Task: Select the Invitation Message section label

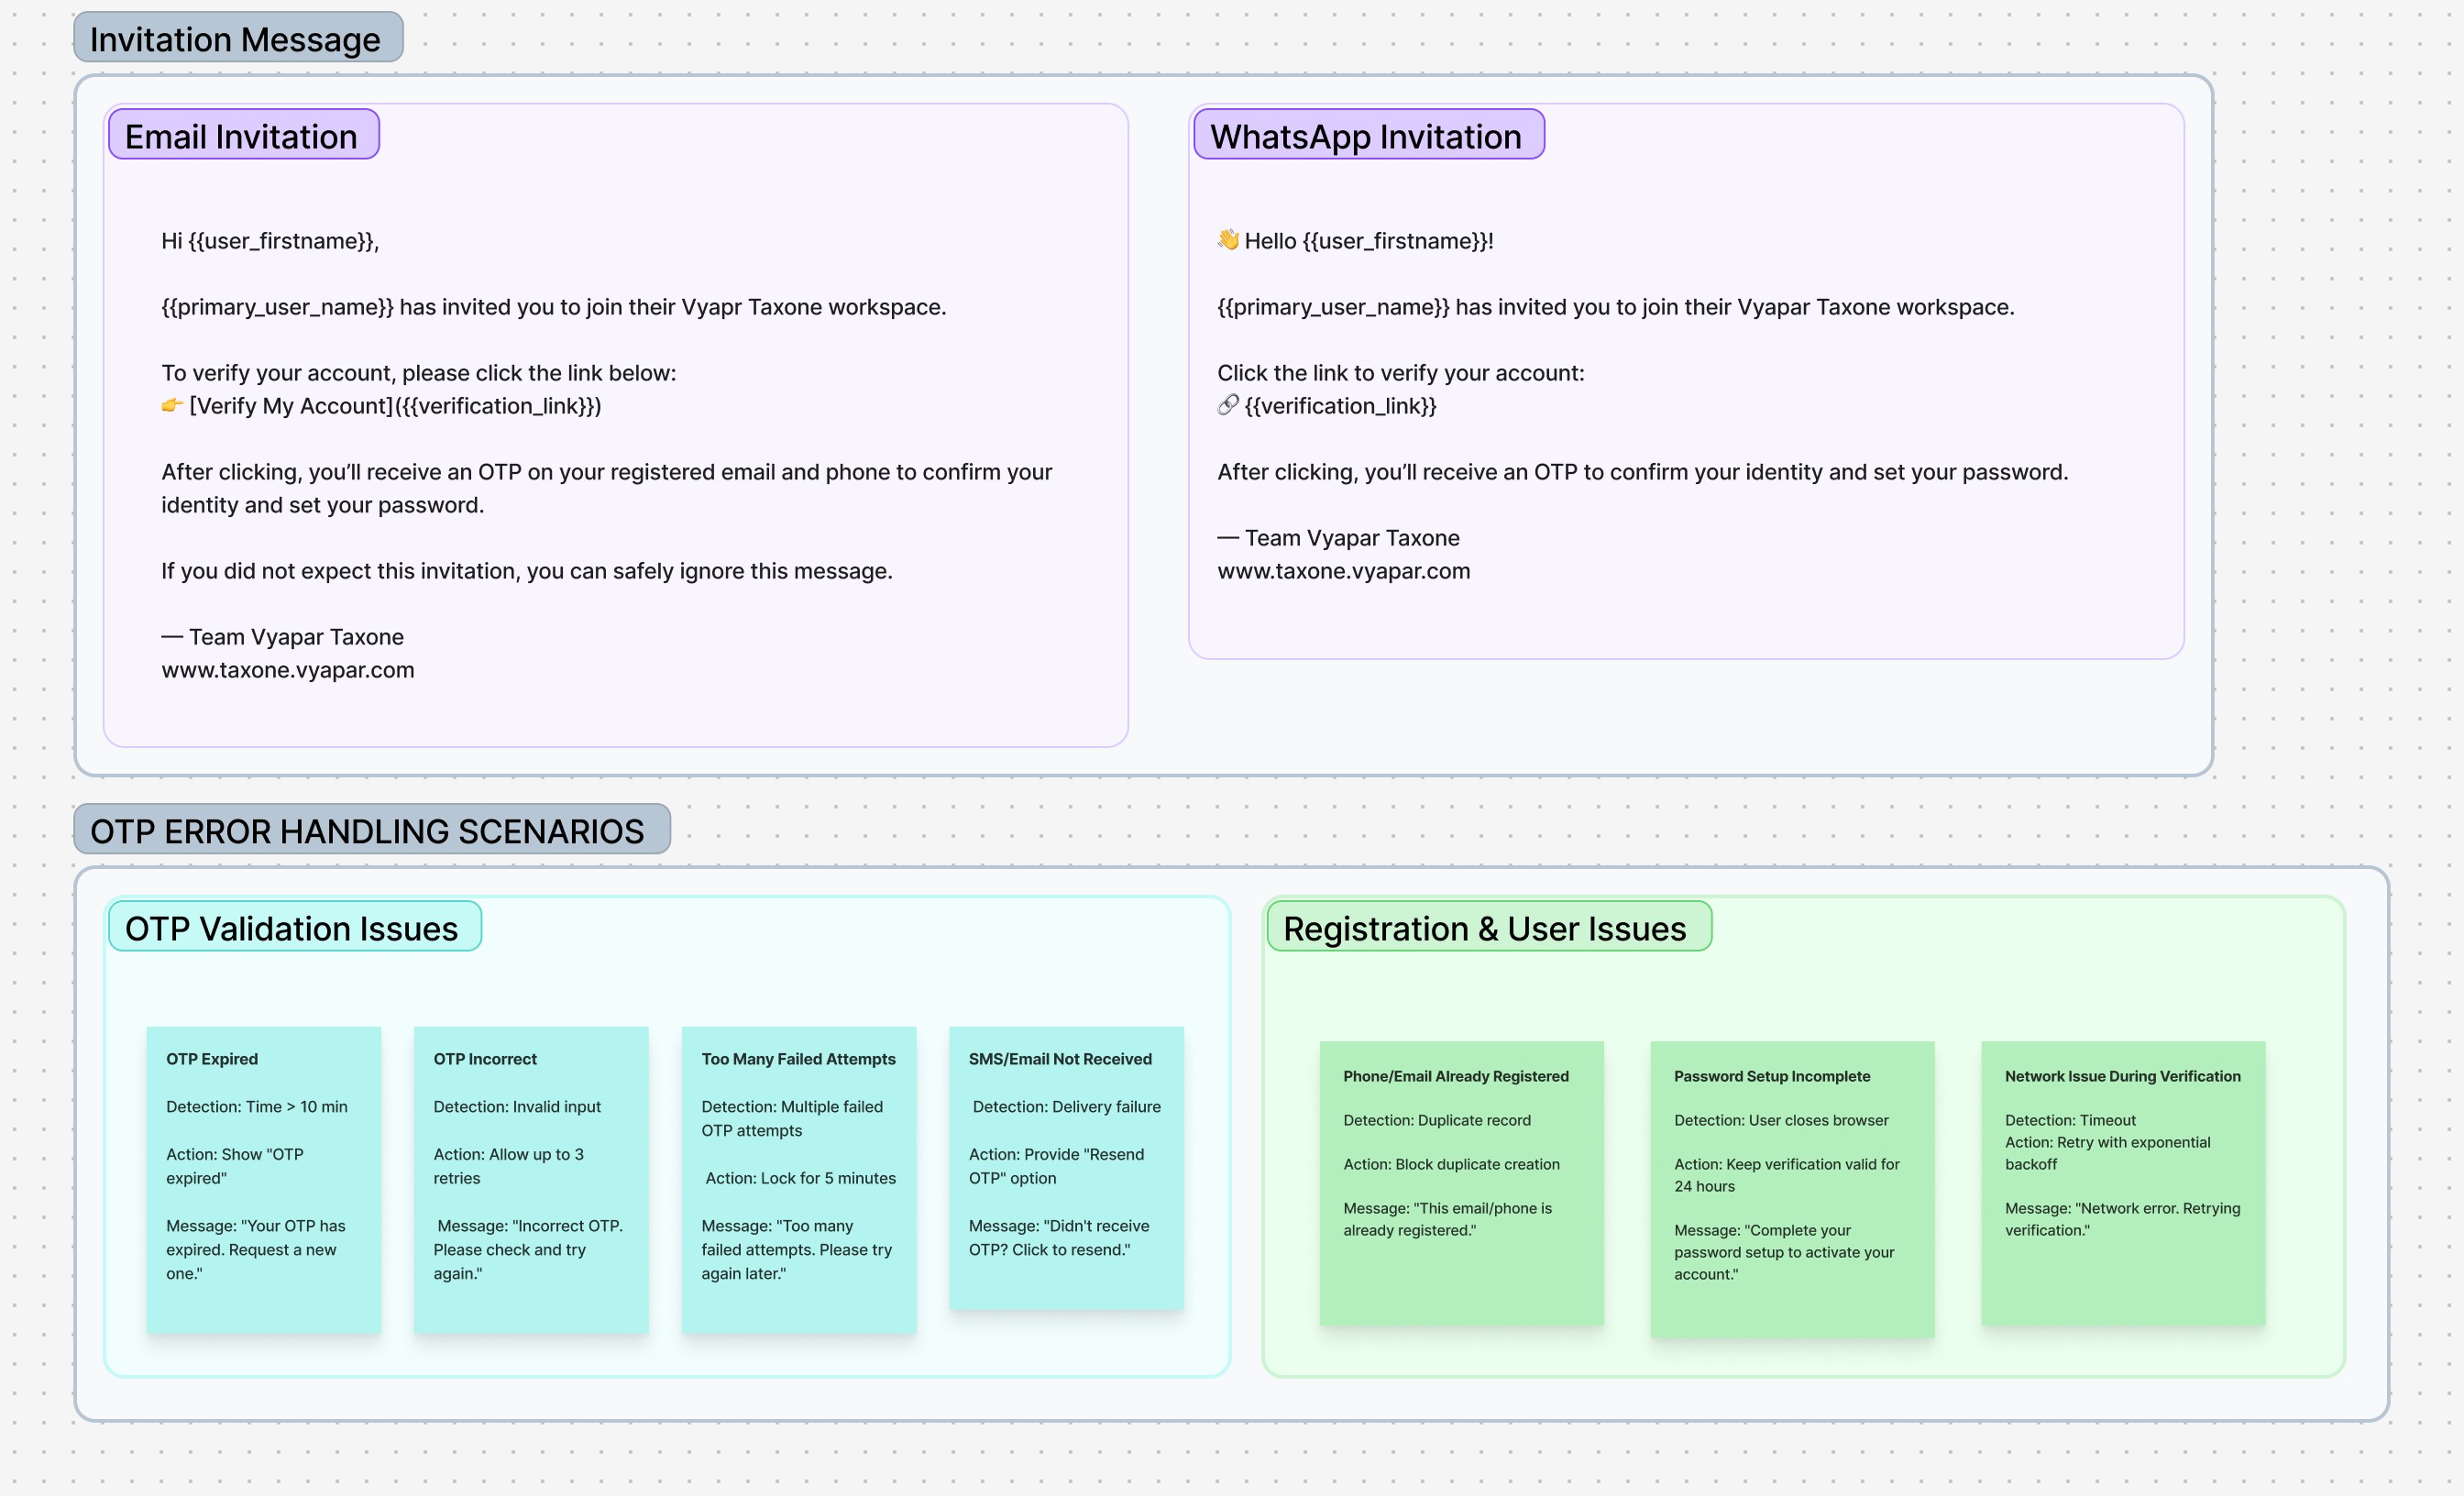Action: coord(238,38)
